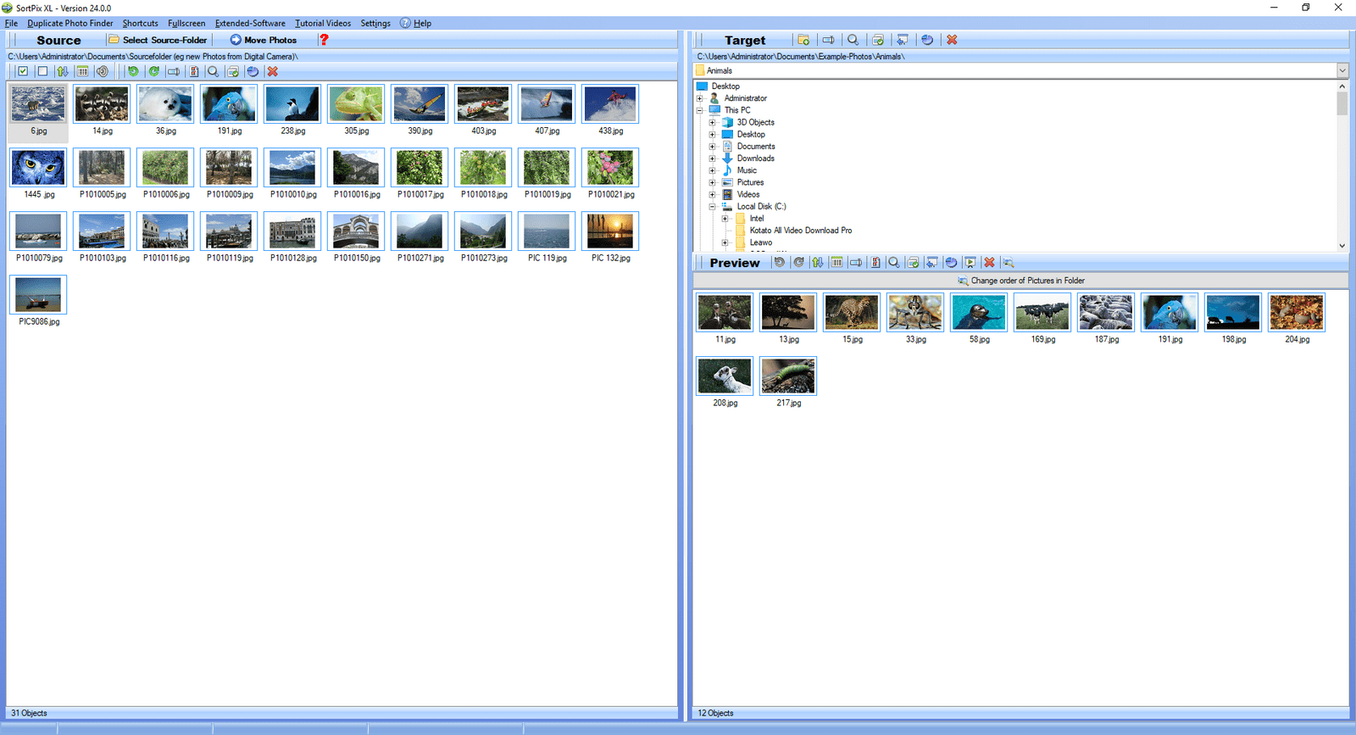The width and height of the screenshot is (1356, 735).
Task: Click the slideshow play icon in Preview toolbar
Action: pyautogui.click(x=970, y=263)
